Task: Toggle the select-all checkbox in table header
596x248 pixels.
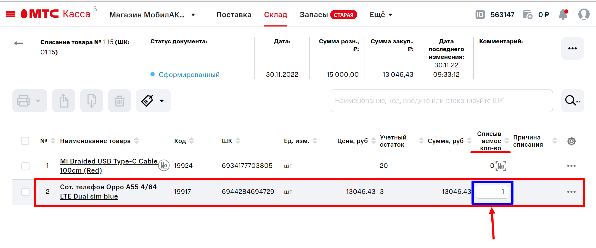Action: pyautogui.click(x=25, y=141)
